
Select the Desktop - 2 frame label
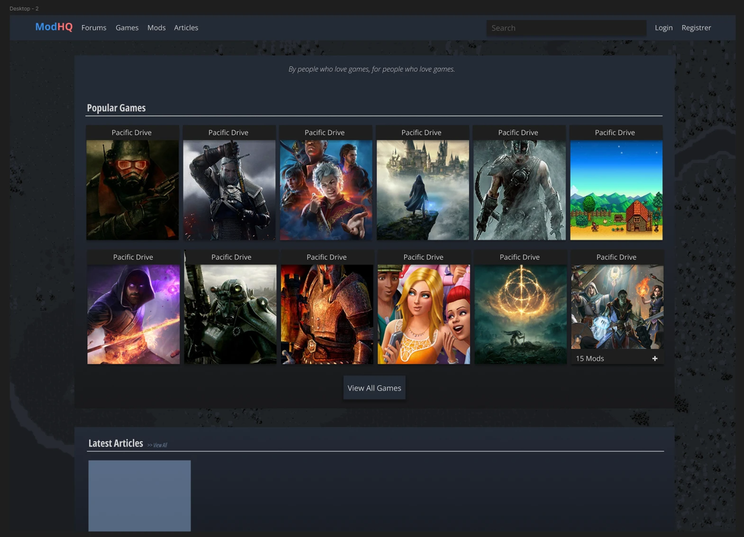[24, 9]
